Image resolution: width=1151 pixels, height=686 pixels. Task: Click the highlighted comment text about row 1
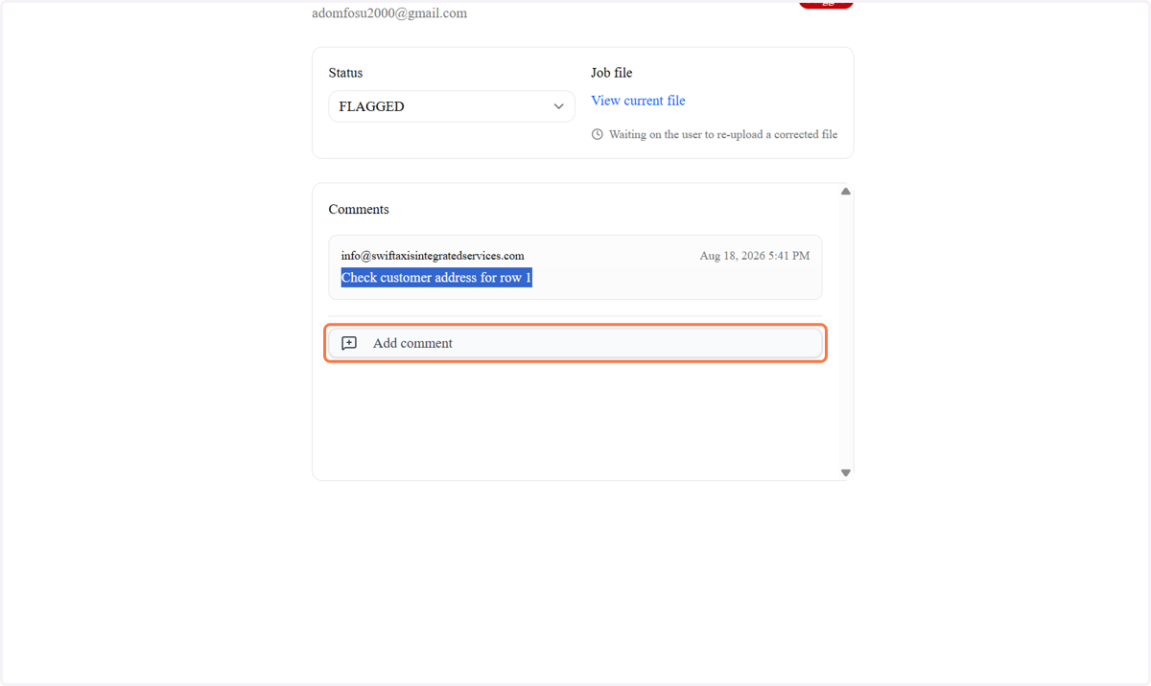[436, 278]
